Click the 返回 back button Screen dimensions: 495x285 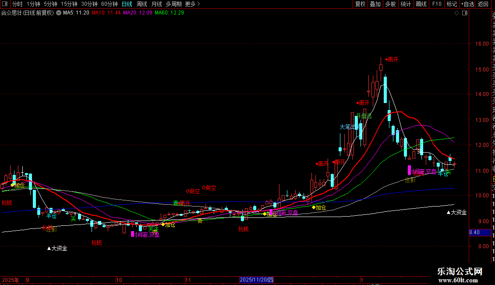tap(483, 4)
